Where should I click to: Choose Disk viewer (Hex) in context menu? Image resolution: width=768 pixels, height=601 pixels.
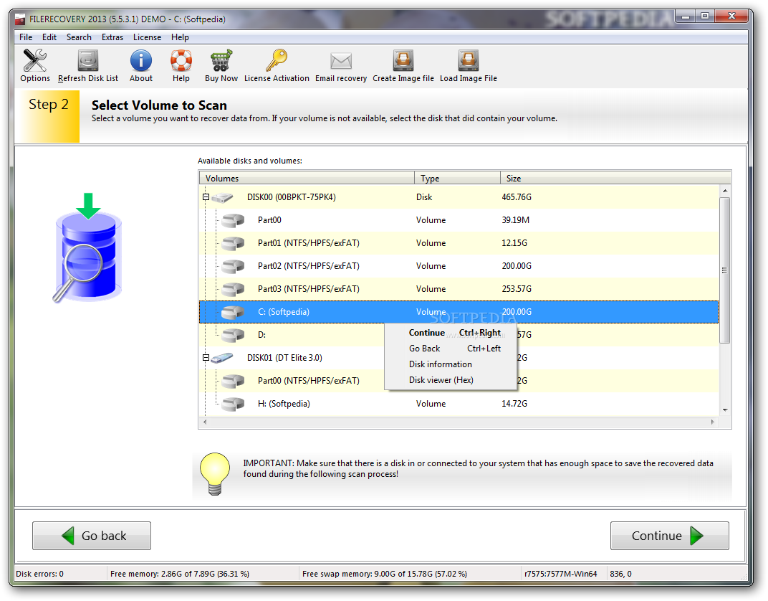(451, 380)
